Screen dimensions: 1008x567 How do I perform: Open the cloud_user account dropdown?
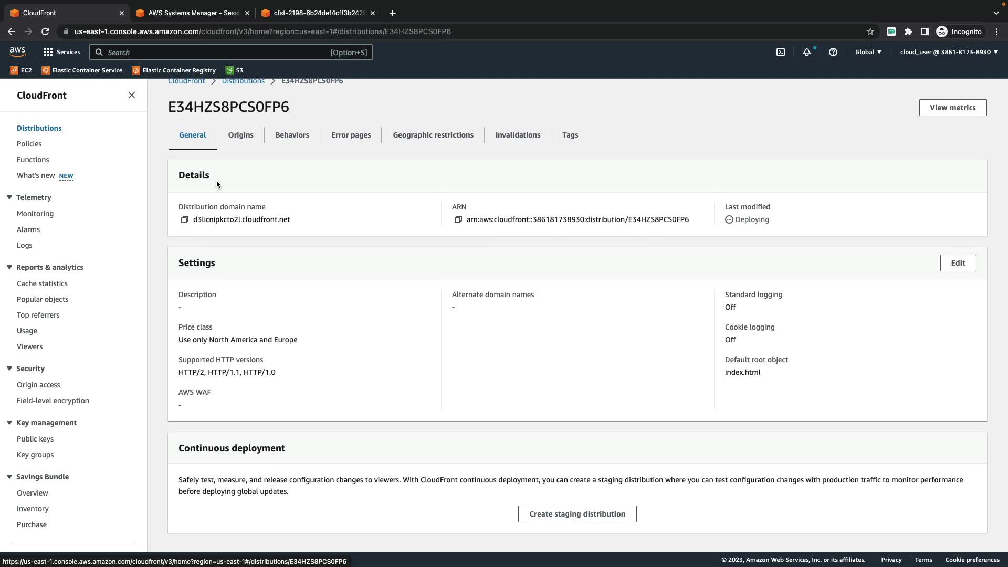click(x=949, y=52)
